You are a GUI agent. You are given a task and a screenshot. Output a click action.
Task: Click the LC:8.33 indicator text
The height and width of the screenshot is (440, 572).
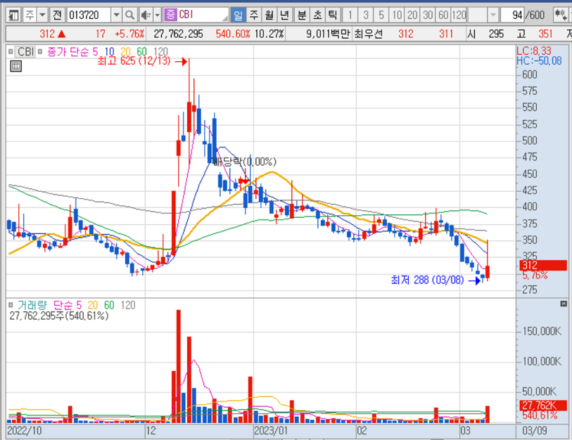(533, 51)
